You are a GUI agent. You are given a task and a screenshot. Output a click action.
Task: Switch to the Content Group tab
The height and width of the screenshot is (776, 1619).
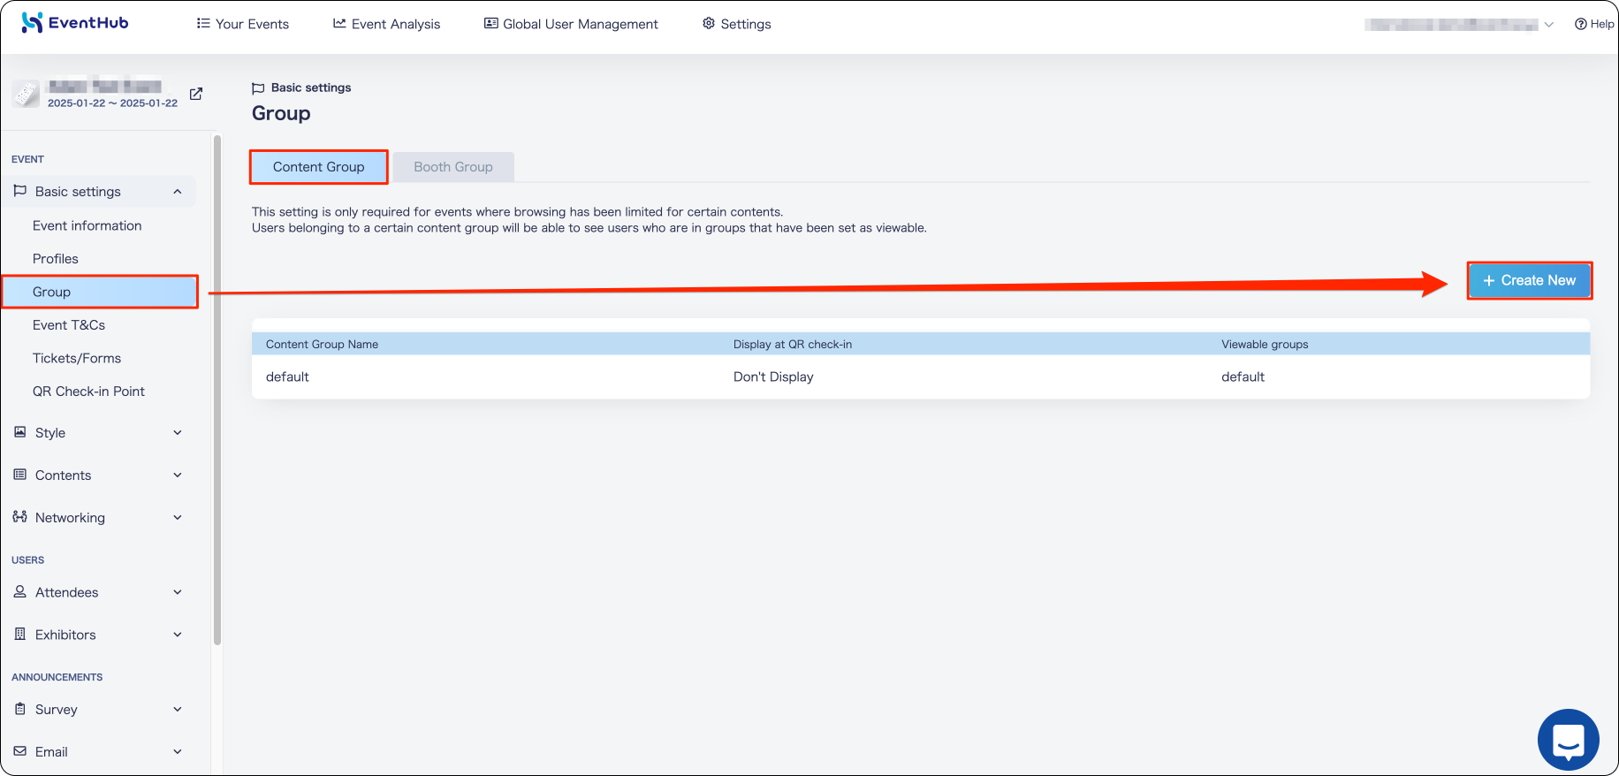point(319,167)
